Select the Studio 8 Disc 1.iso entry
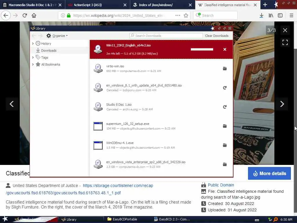This screenshot has width=297, height=223. tap(161, 107)
